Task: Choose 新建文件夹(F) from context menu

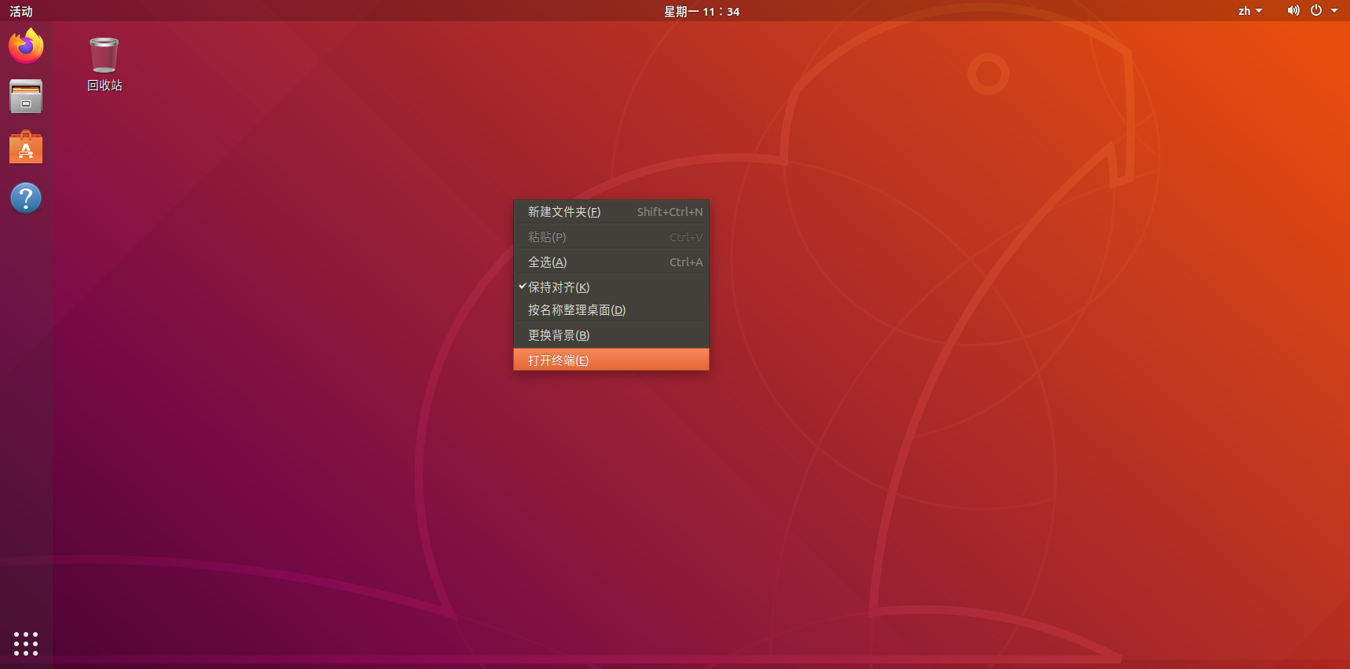Action: pyautogui.click(x=611, y=212)
